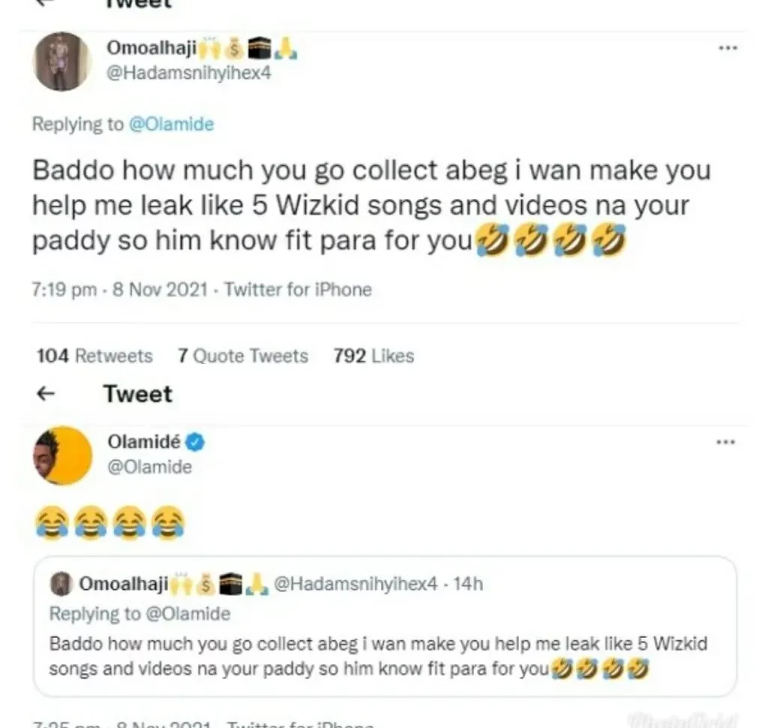Open Omoalhaji's profile picture
Screen dimensions: 768x728
pos(62,62)
